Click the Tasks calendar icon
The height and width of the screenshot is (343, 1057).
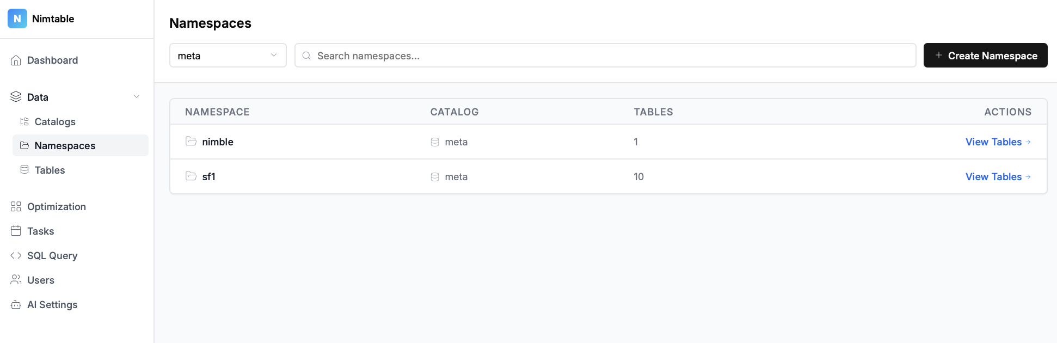(x=16, y=231)
